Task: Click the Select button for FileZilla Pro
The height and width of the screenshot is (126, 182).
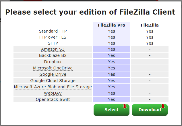Action: (x=111, y=110)
